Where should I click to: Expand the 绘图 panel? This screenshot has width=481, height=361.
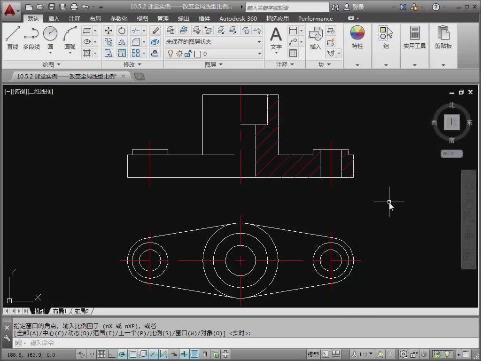coord(51,64)
